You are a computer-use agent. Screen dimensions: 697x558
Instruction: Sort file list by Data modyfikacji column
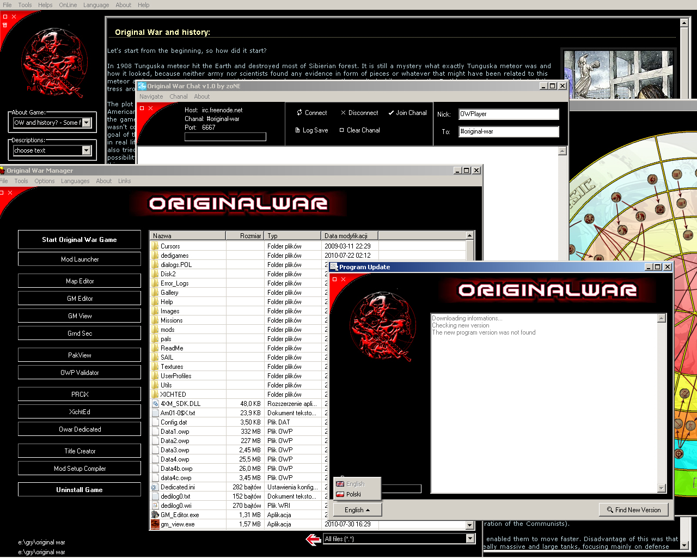[x=350, y=236]
